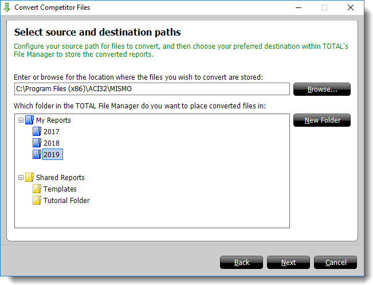Click the 2018 folder icon
Viewport: 373px width, 285px height.
tap(37, 143)
